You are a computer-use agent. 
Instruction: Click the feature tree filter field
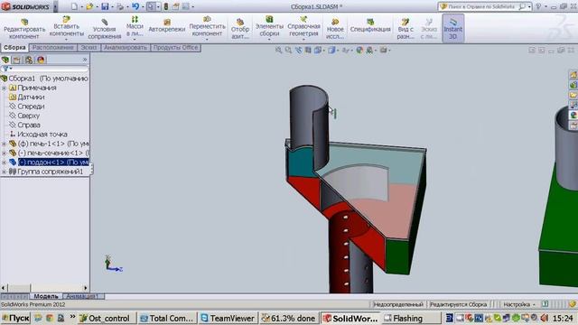coord(45,69)
